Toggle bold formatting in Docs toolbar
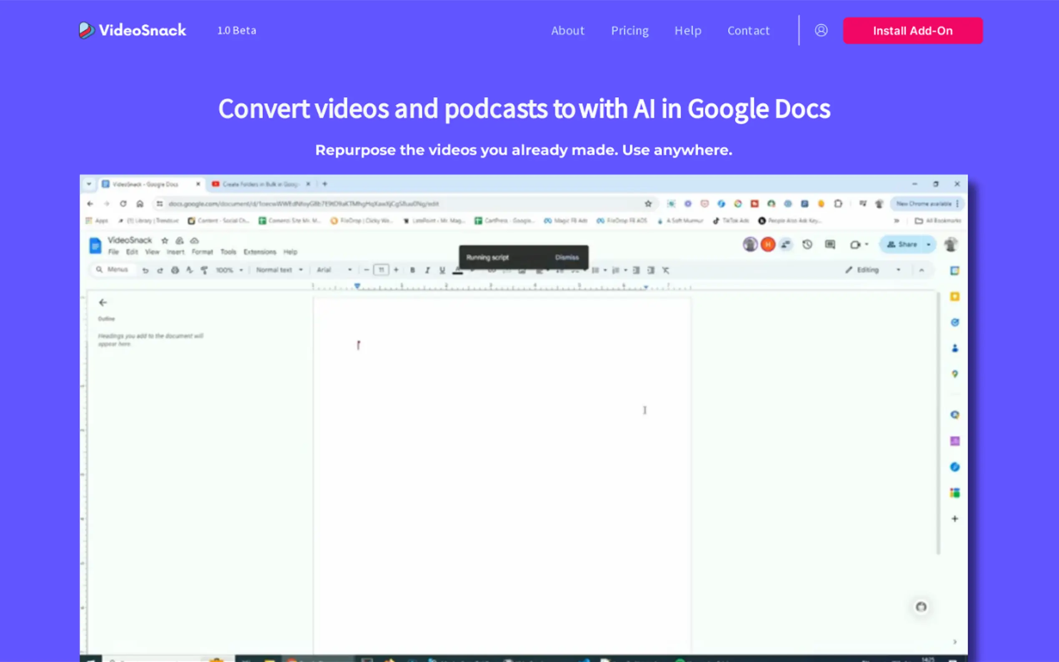Screen dimensions: 1059x662 click(x=412, y=270)
